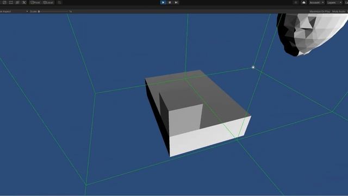Toggle Maximize On Play
Screen dimensions: 348x196
tap(320, 11)
